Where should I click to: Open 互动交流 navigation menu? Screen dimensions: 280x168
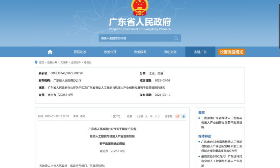click(170, 52)
